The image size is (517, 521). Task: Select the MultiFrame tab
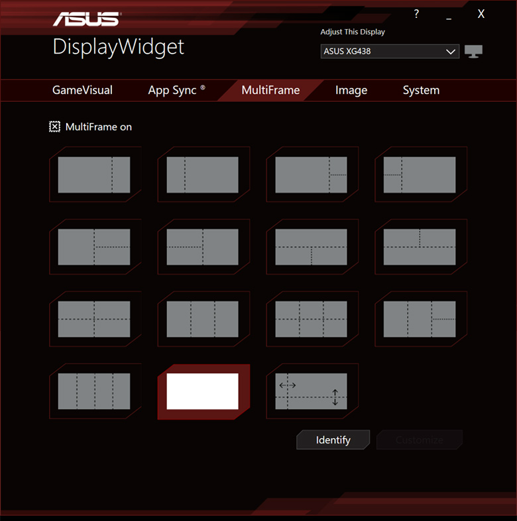[x=270, y=90]
